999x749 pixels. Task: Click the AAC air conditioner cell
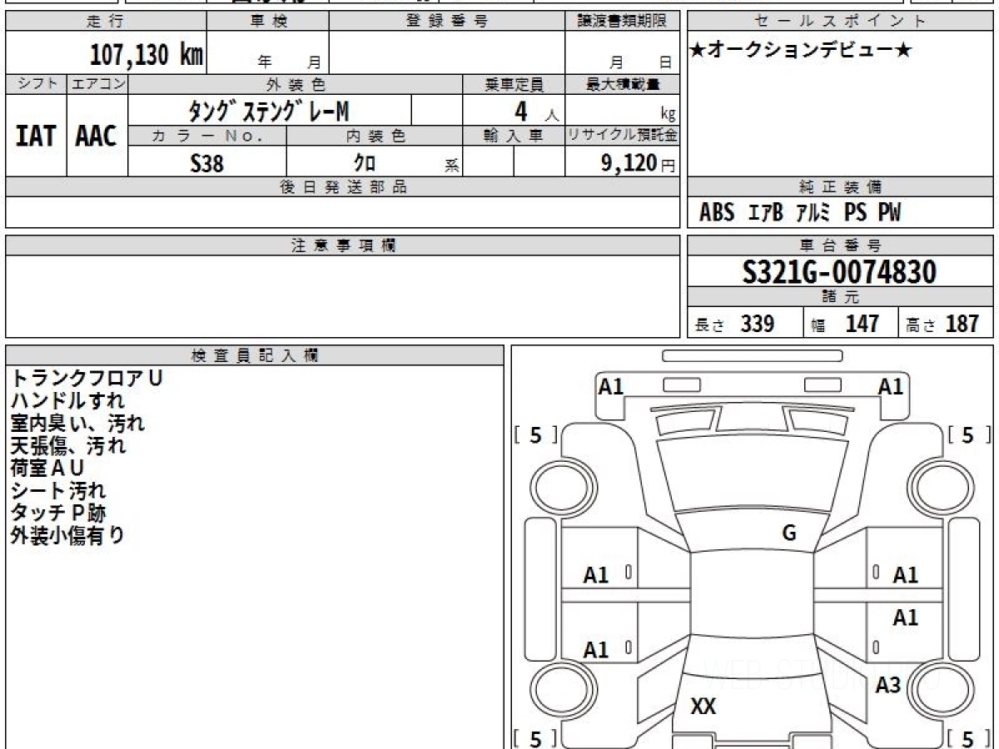(x=97, y=136)
